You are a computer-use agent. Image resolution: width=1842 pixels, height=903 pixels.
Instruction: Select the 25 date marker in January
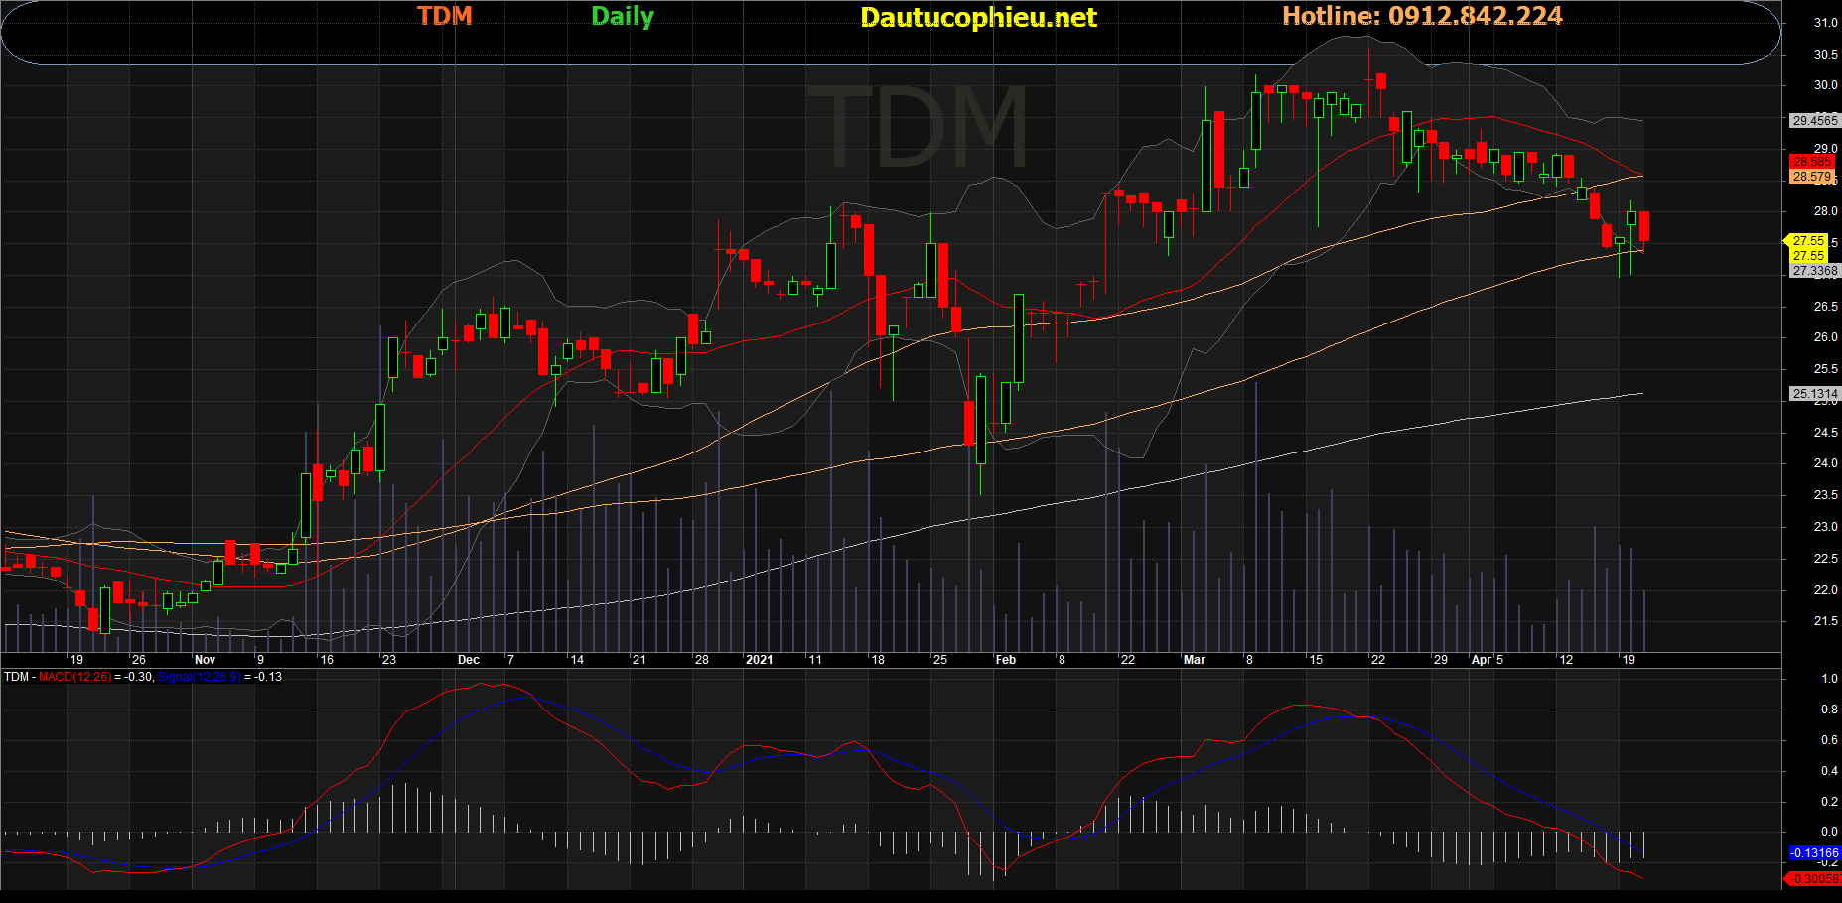tap(939, 660)
